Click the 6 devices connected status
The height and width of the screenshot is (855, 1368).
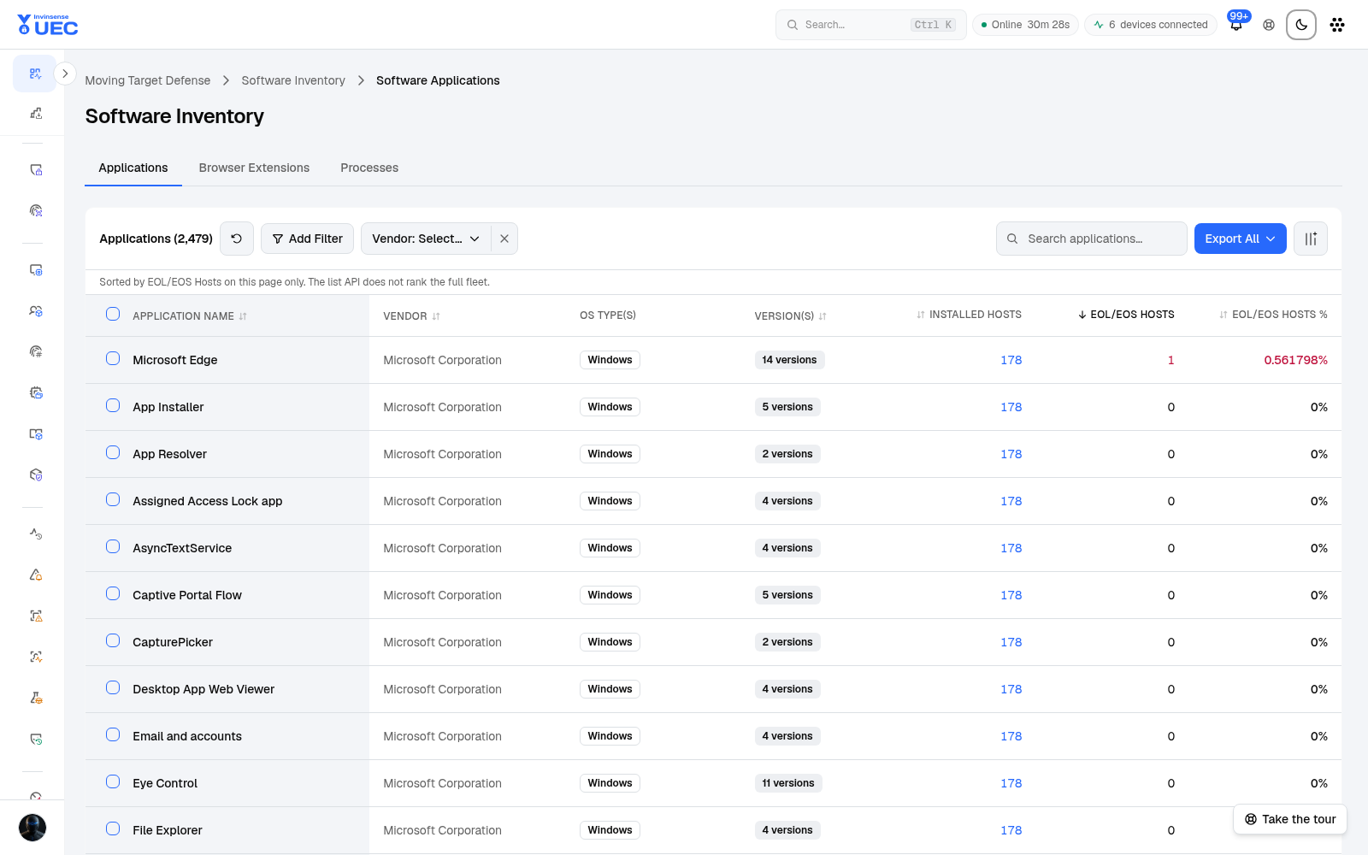pyautogui.click(x=1151, y=25)
